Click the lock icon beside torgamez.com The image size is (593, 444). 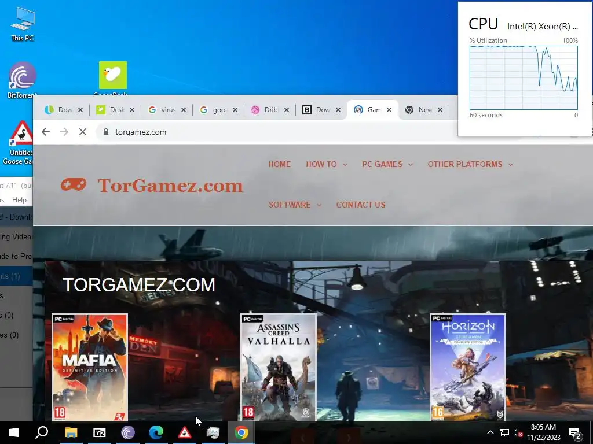pos(106,132)
